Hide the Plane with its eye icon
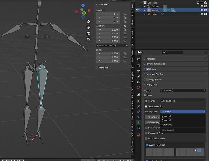 pos(202,14)
